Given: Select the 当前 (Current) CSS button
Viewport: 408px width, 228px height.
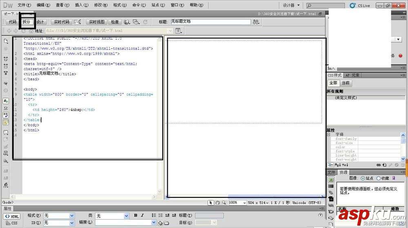Looking at the screenshot, I should (x=346, y=83).
